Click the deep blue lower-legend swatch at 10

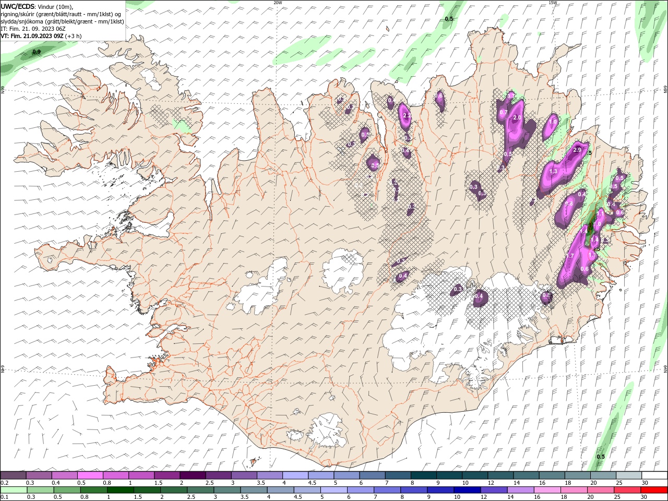467,490
